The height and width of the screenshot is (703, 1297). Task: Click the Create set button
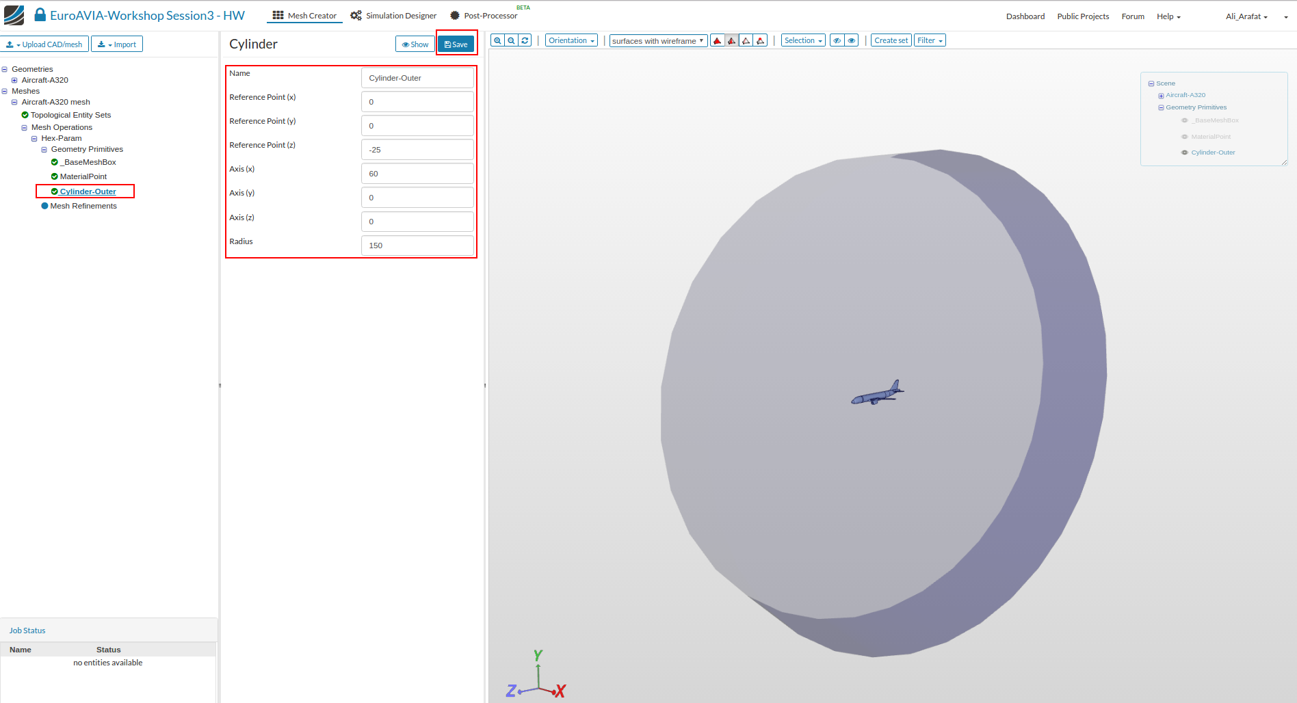891,40
